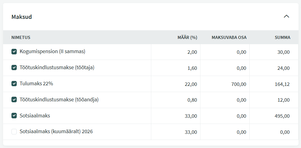
Task: Collapse the Maksud section chevron
Action: (x=286, y=16)
